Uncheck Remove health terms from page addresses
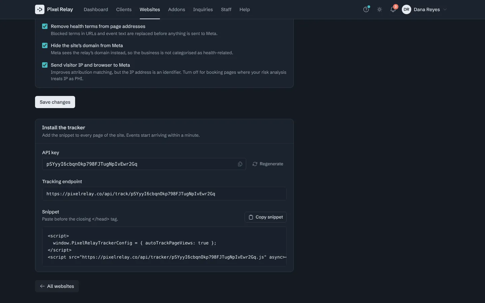The width and height of the screenshot is (485, 303). [45, 26]
